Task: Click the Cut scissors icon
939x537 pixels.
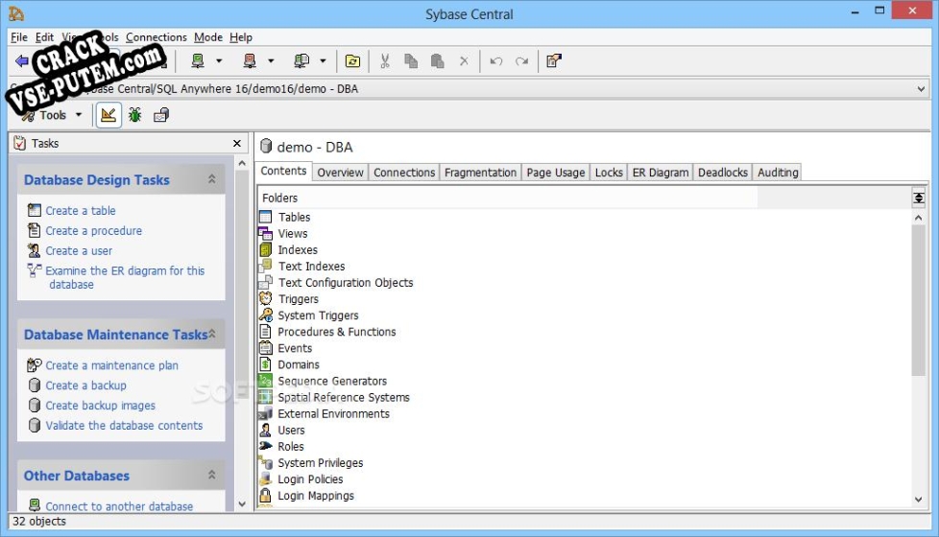Action: (384, 61)
